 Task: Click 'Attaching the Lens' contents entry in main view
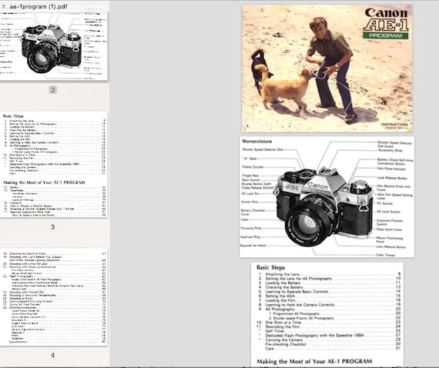(x=283, y=274)
